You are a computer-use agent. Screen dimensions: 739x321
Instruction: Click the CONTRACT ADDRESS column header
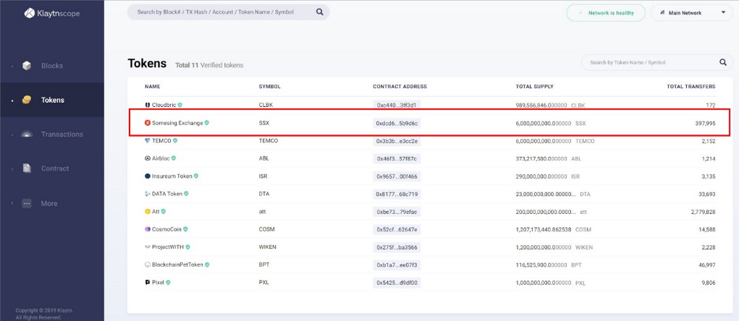click(x=400, y=87)
